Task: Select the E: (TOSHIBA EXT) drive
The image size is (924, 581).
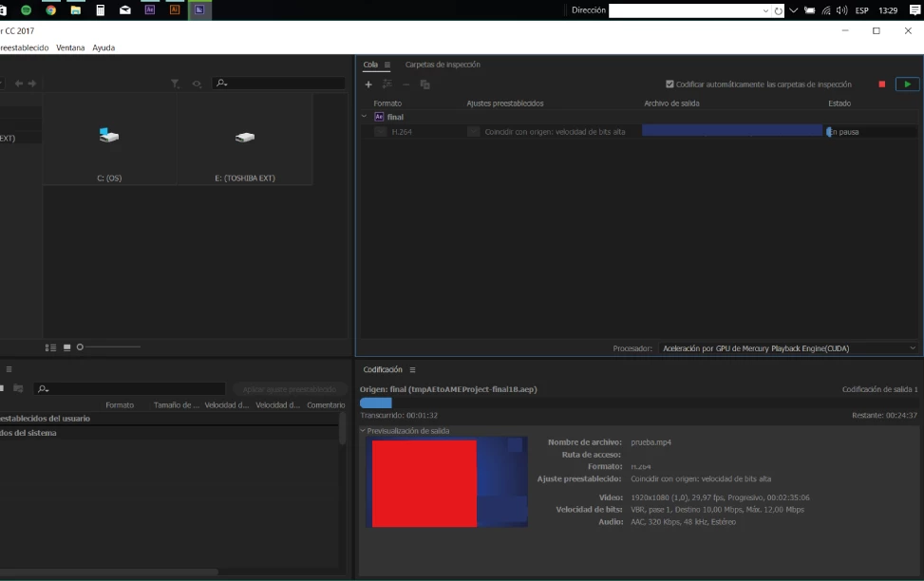Action: coord(245,139)
